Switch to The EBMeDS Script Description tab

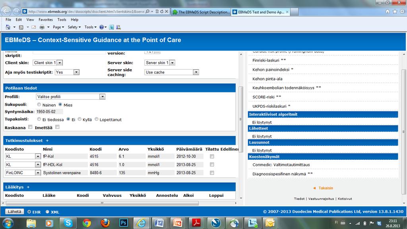coord(201,12)
